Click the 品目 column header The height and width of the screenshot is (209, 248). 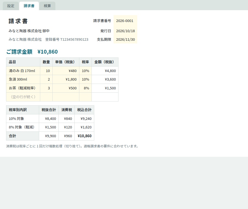[x=23, y=62]
